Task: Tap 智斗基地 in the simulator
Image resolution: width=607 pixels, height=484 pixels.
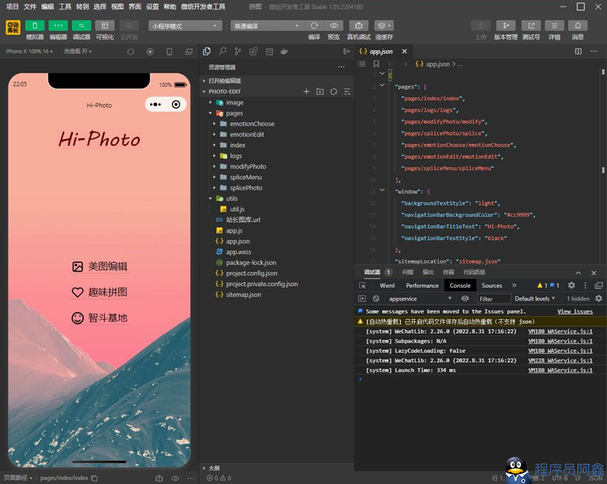Action: pyautogui.click(x=100, y=318)
